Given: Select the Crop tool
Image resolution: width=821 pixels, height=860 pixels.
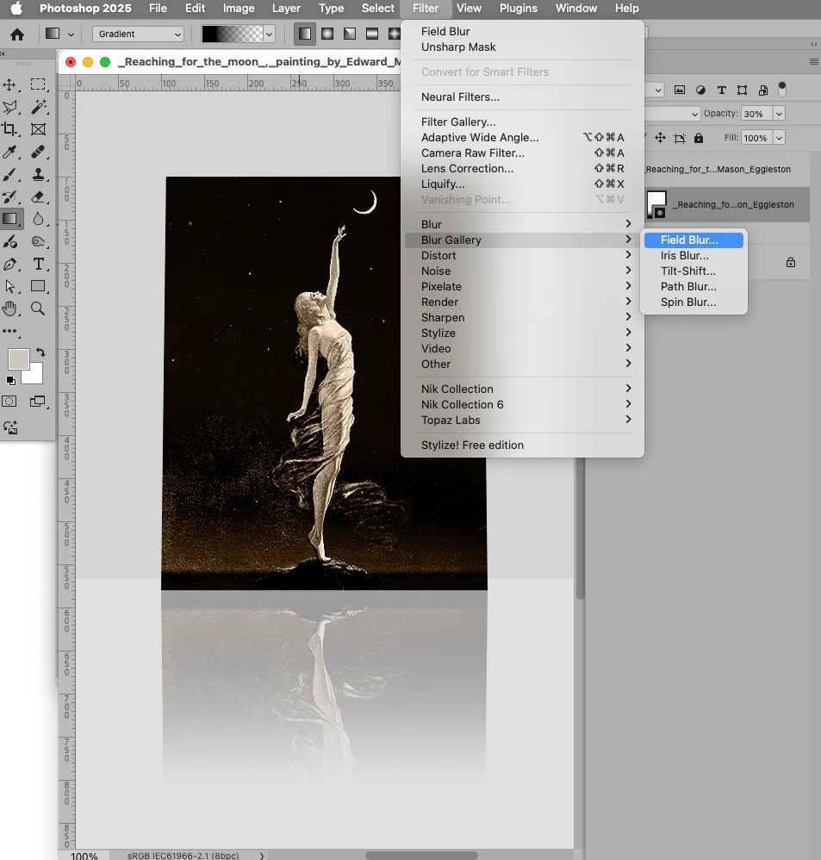Looking at the screenshot, I should (x=9, y=129).
